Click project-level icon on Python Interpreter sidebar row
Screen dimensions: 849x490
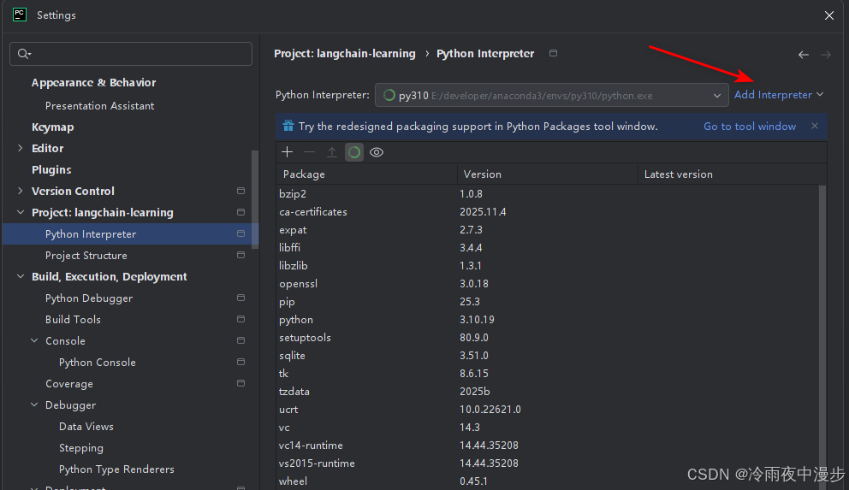tap(241, 233)
